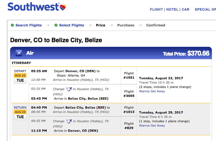Open the FLIGHT navigation menu
This screenshot has width=216, height=141.
coord(156,10)
